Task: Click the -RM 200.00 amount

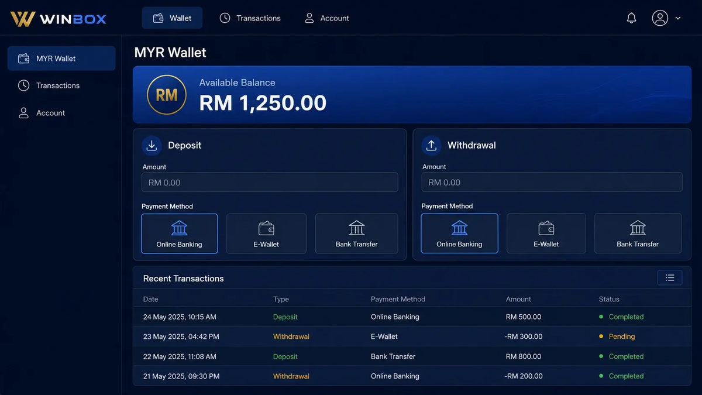Action: (x=524, y=376)
